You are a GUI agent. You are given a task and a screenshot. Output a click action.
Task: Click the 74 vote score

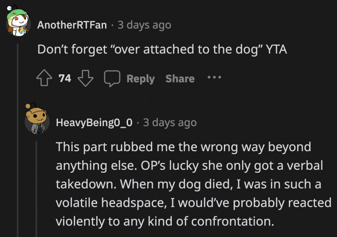[x=65, y=79]
